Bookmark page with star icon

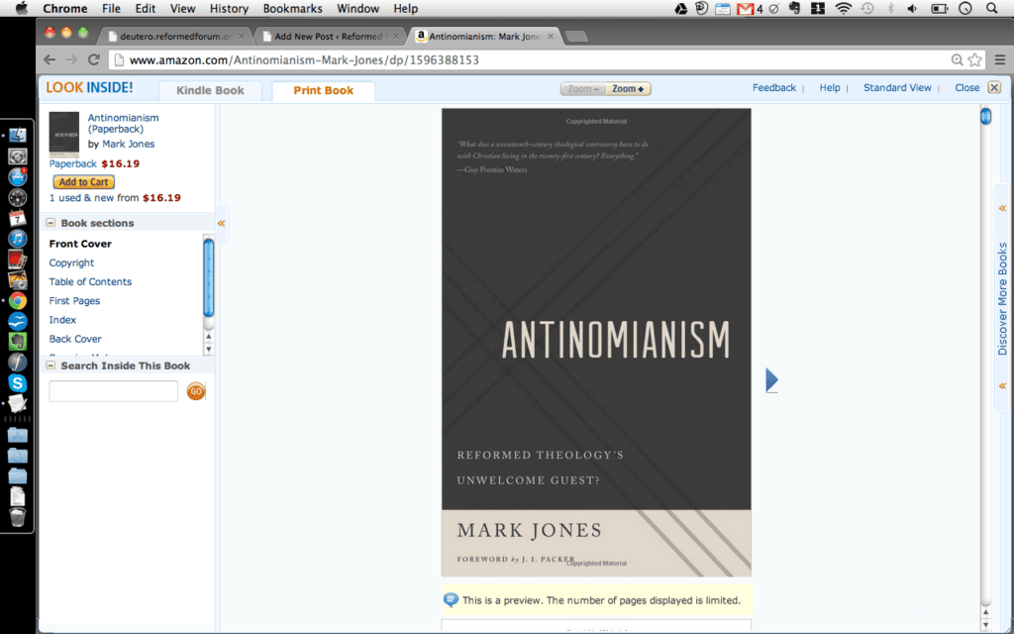click(x=975, y=60)
